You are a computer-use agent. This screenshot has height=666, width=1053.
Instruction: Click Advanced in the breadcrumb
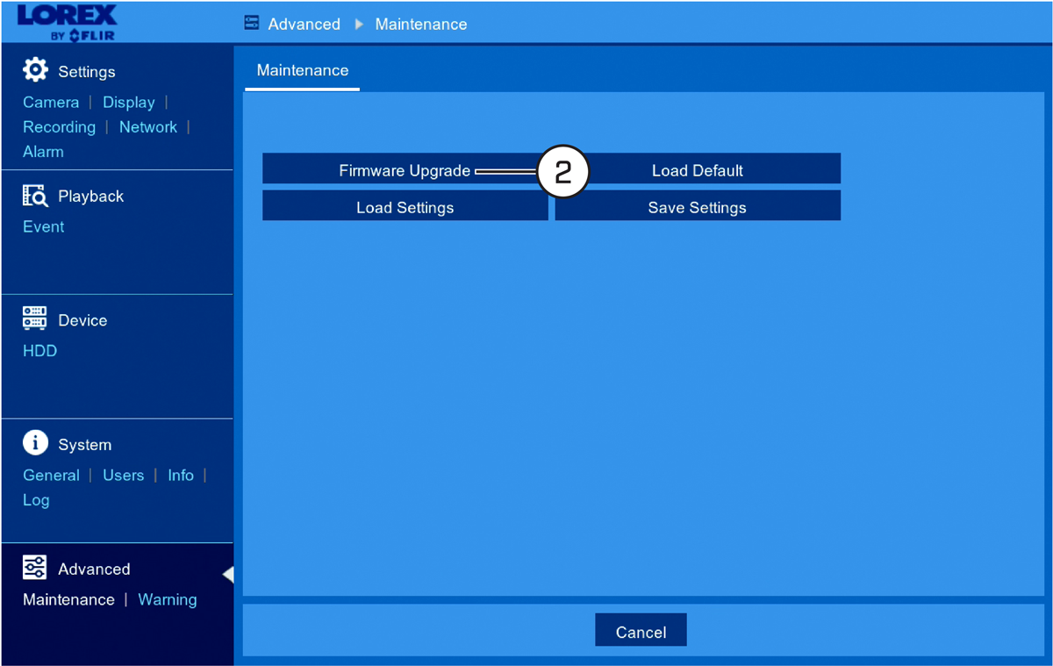tap(304, 25)
